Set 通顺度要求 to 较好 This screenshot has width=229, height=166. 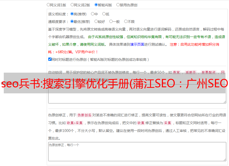[96, 21]
